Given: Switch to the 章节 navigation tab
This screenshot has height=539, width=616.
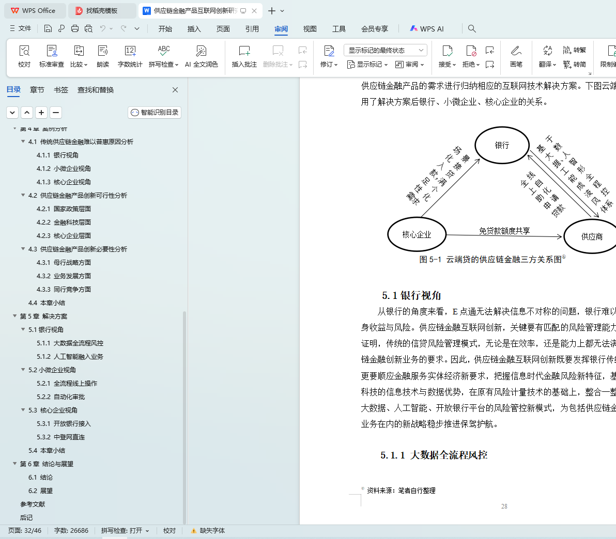Looking at the screenshot, I should 37,90.
